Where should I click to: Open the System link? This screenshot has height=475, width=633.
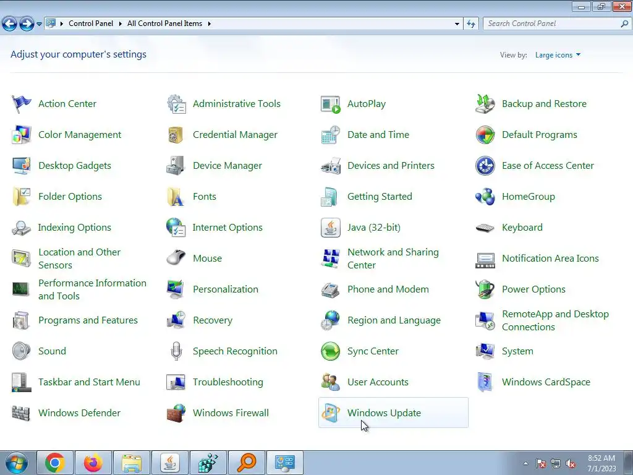pyautogui.click(x=517, y=351)
